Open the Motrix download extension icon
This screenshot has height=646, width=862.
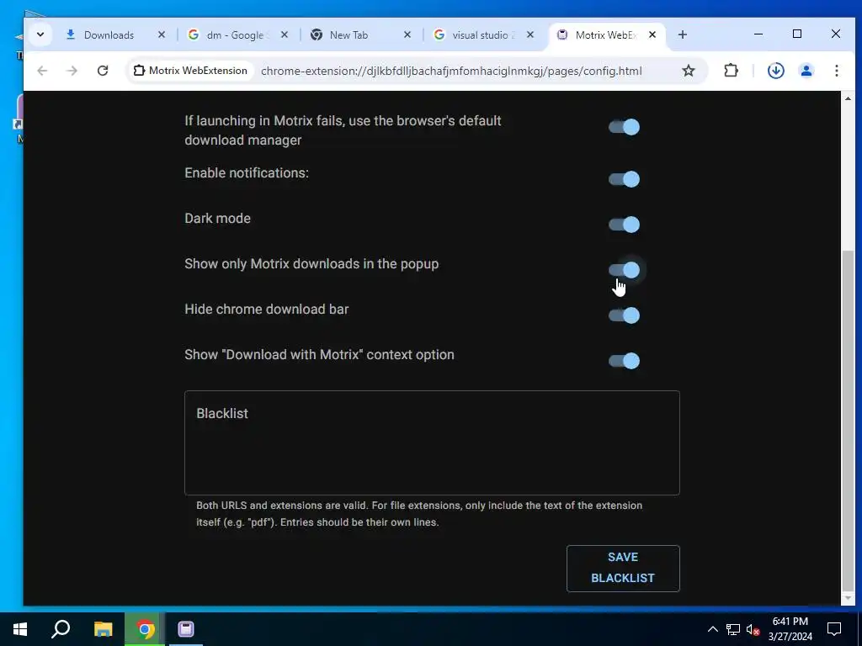coord(775,71)
